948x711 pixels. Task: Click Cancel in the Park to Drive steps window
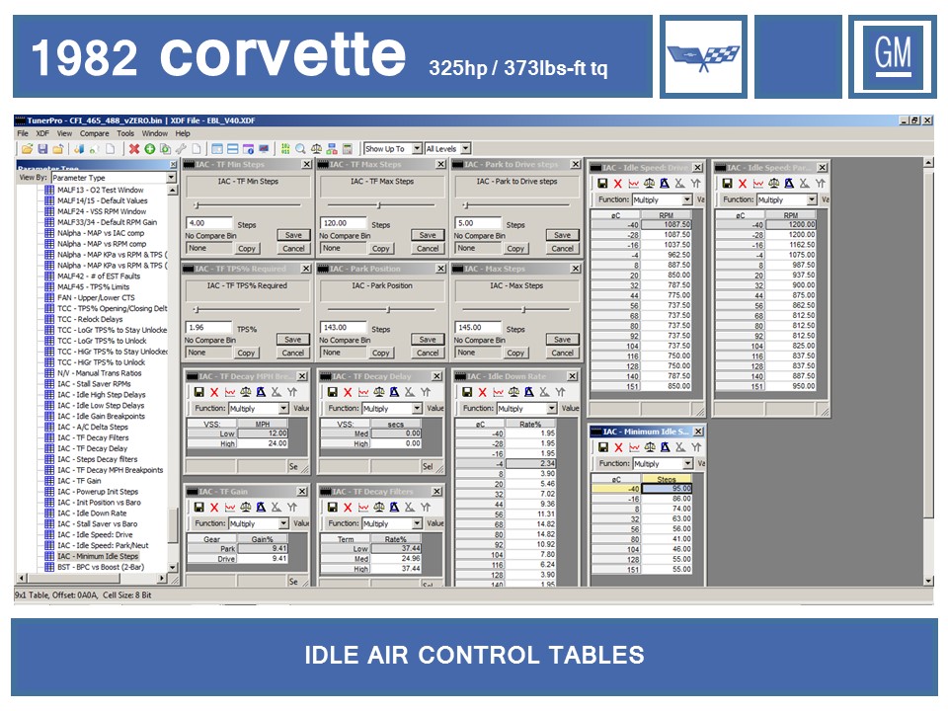coord(562,249)
